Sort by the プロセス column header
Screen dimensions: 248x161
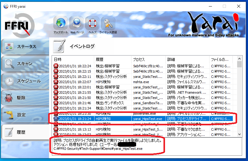(x=148, y=60)
